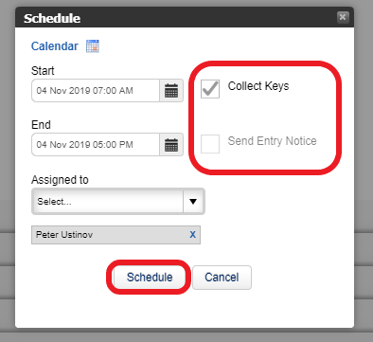Click the Collect Keys label text
Image resolution: width=373 pixels, height=342 pixels.
point(258,86)
